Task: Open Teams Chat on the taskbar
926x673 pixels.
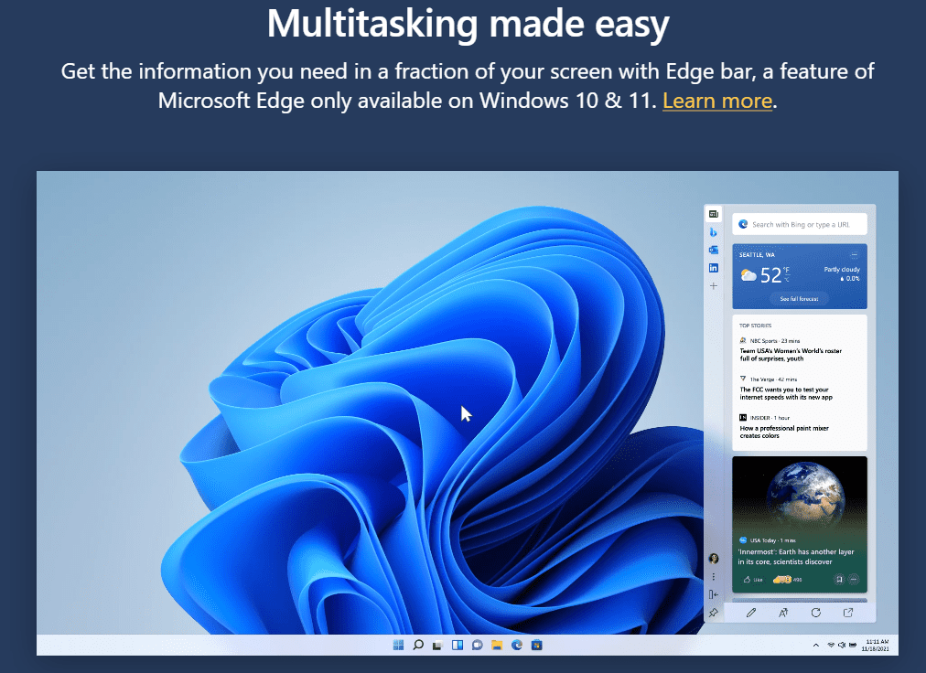Action: (477, 645)
